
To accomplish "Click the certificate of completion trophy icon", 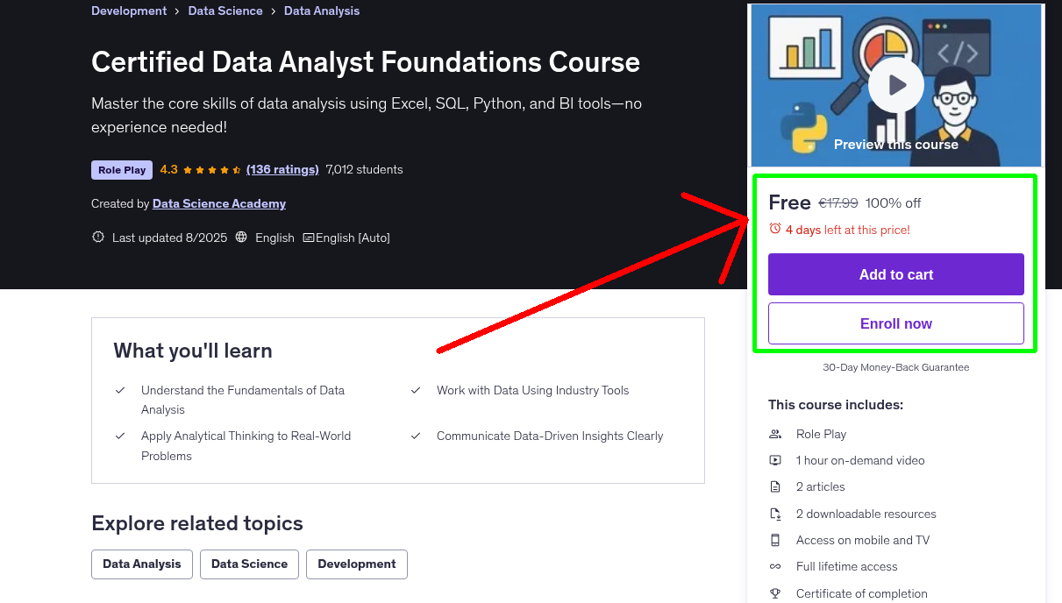I will tap(775, 593).
